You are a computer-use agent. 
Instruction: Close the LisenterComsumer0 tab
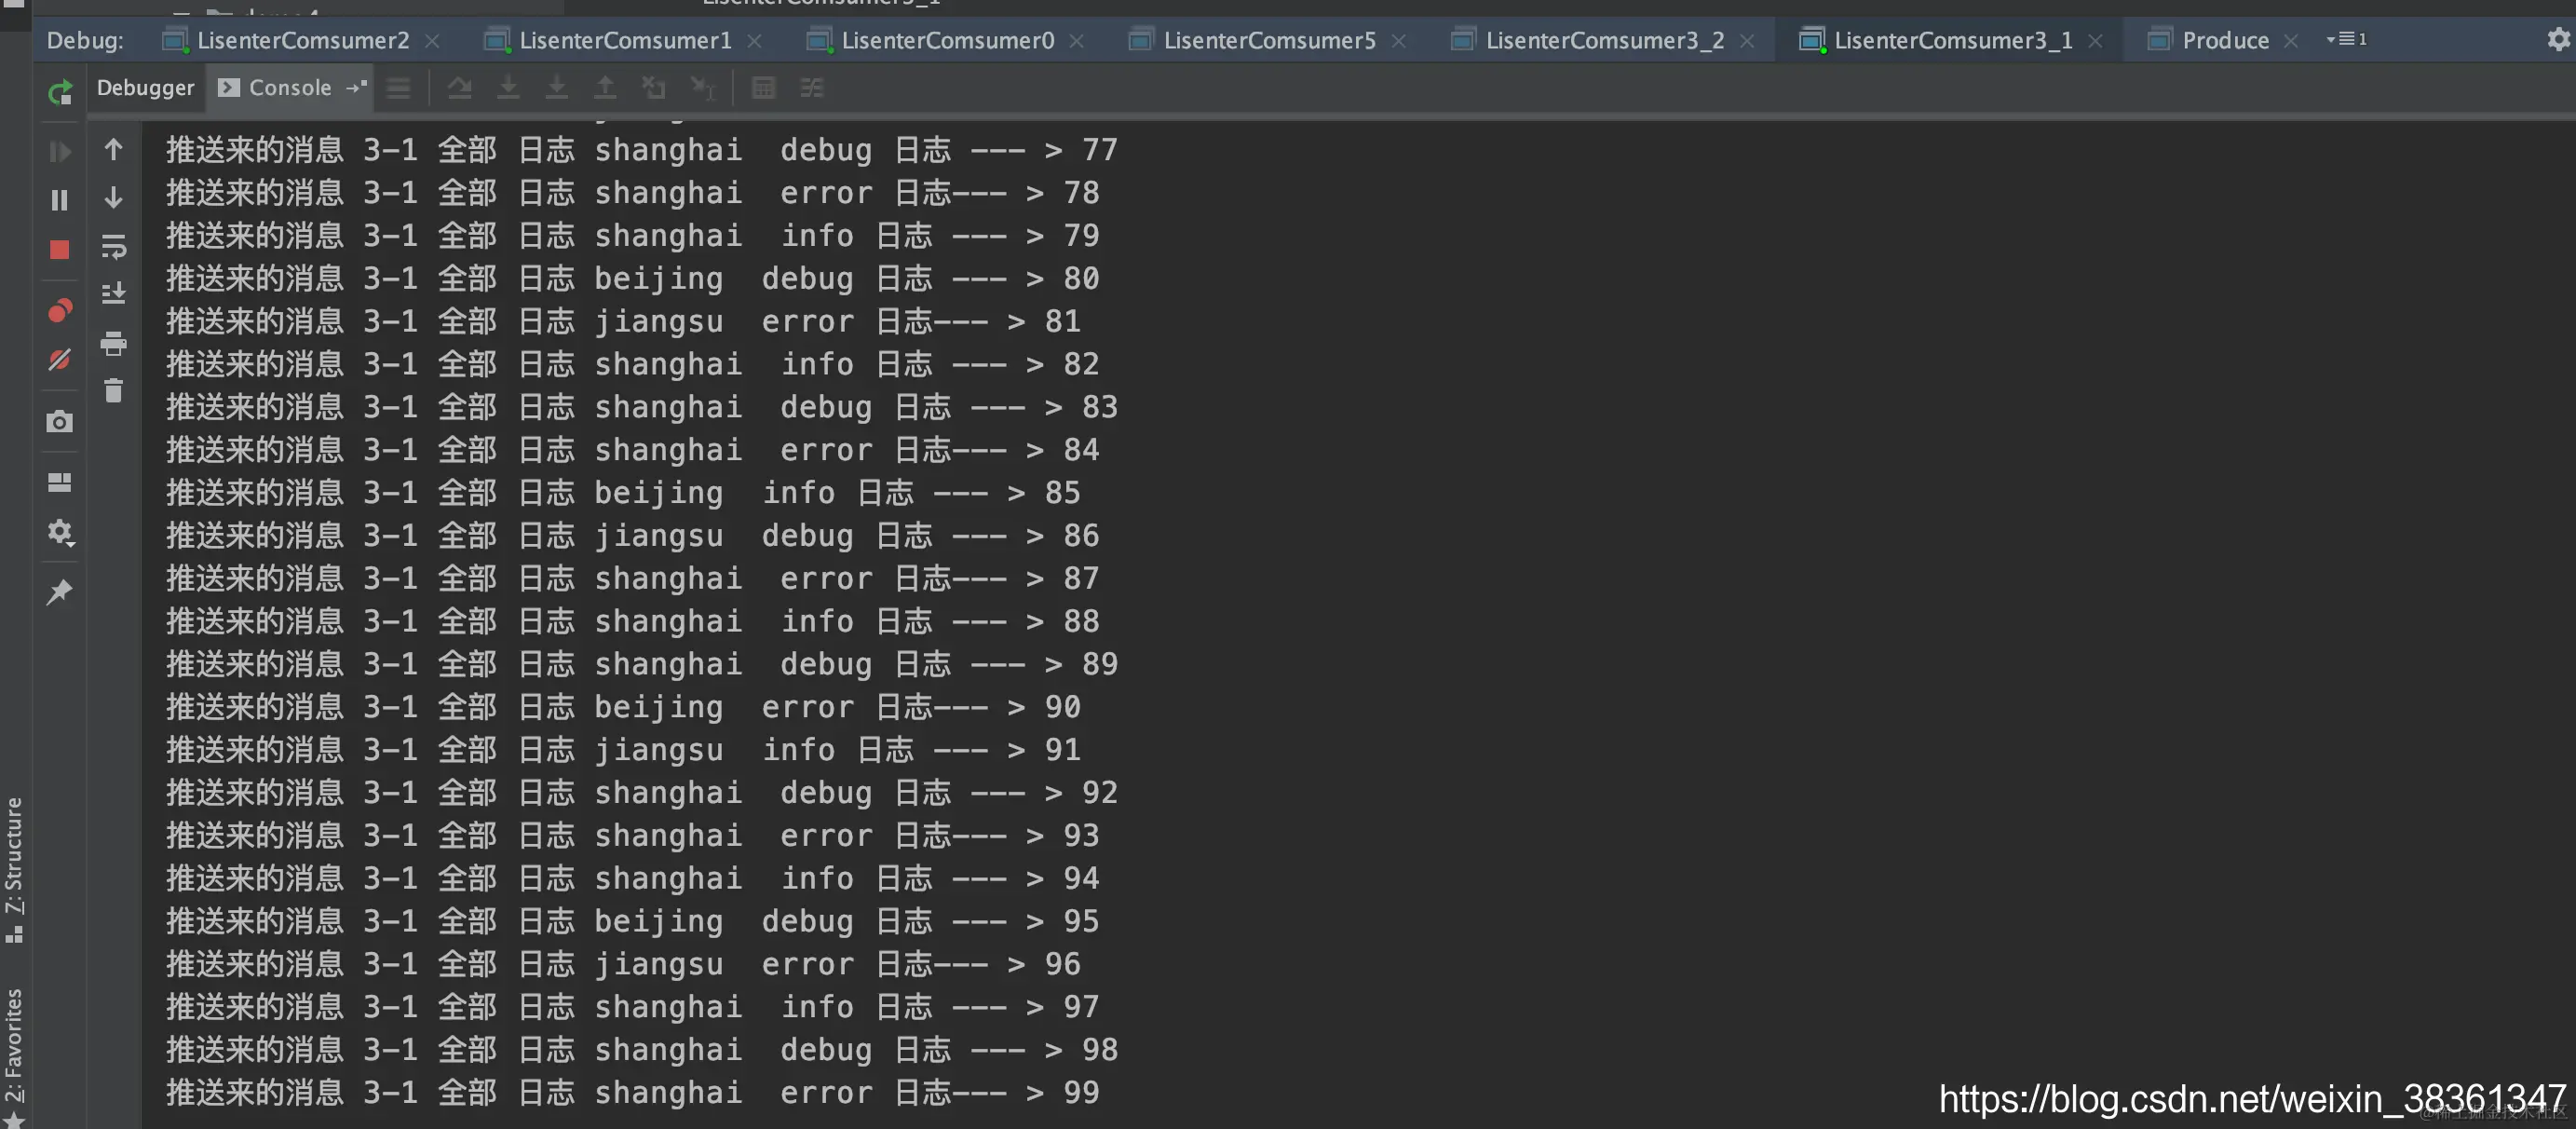[1076, 41]
